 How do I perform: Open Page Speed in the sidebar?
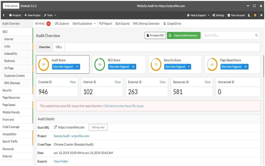pos(17,105)
